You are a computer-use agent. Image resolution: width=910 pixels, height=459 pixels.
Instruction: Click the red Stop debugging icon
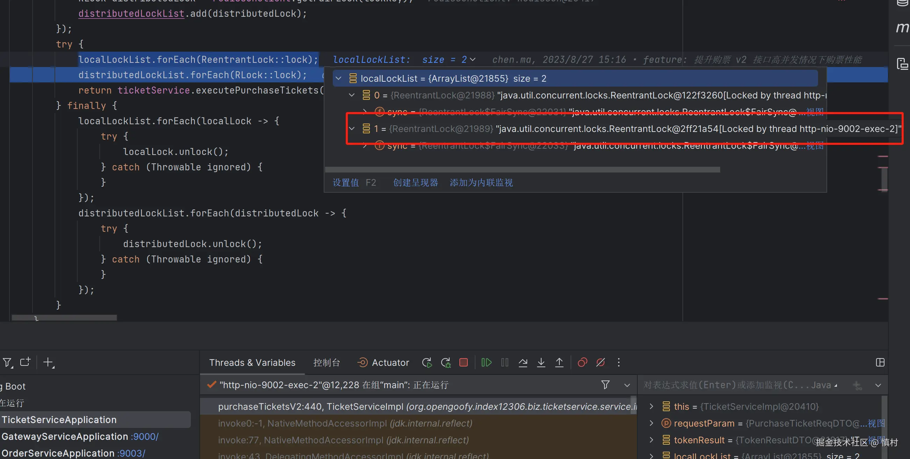[464, 362]
